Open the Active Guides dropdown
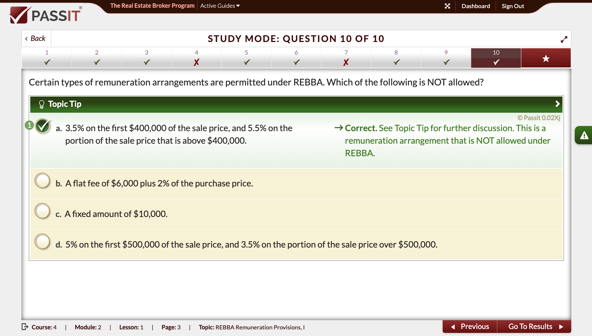Image resolution: width=592 pixels, height=336 pixels. [x=220, y=6]
